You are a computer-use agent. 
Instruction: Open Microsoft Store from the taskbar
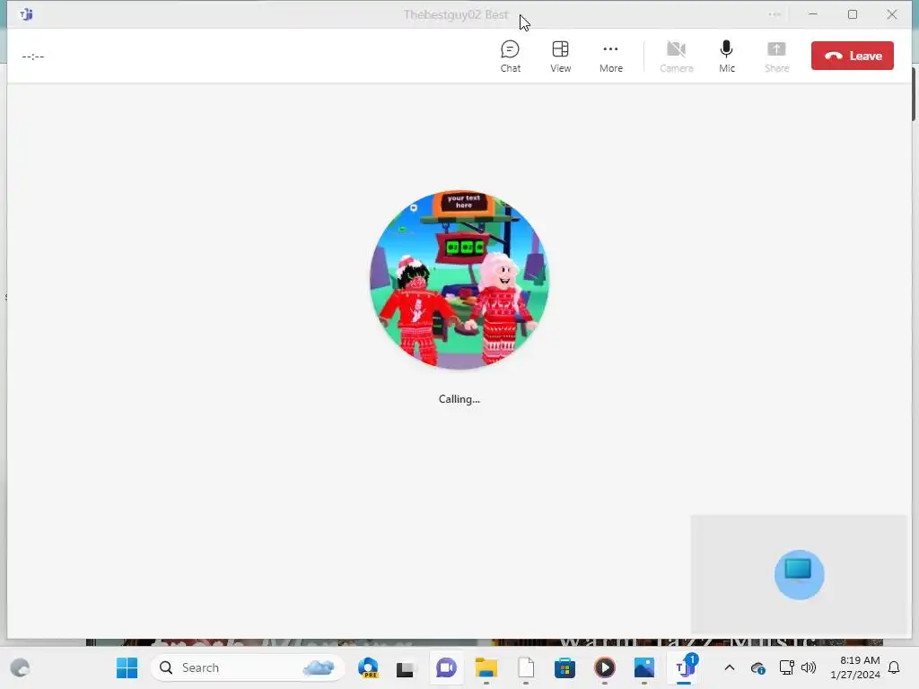pyautogui.click(x=565, y=667)
